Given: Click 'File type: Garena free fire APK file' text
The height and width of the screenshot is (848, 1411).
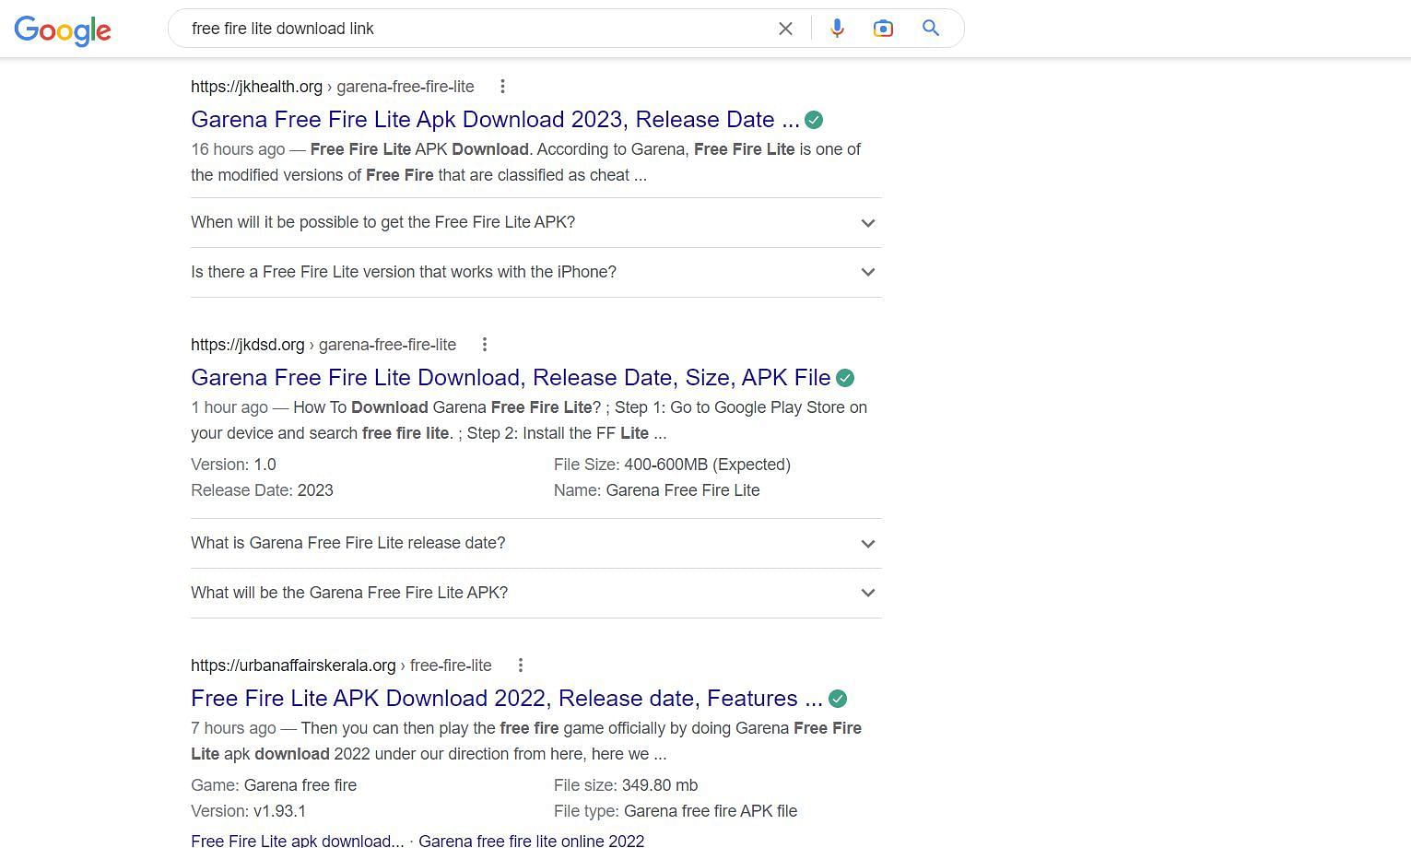Looking at the screenshot, I should tap(676, 811).
